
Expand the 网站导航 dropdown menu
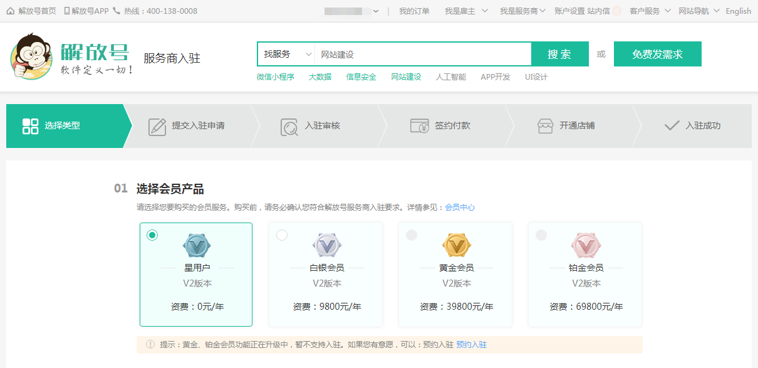click(699, 11)
